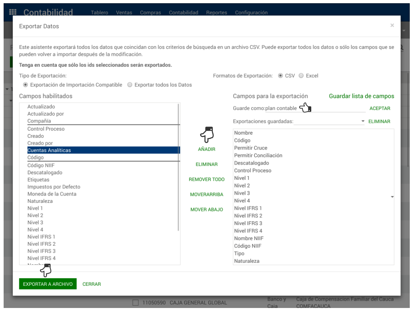
Task: Click the AÑADIR button
Action: point(206,149)
